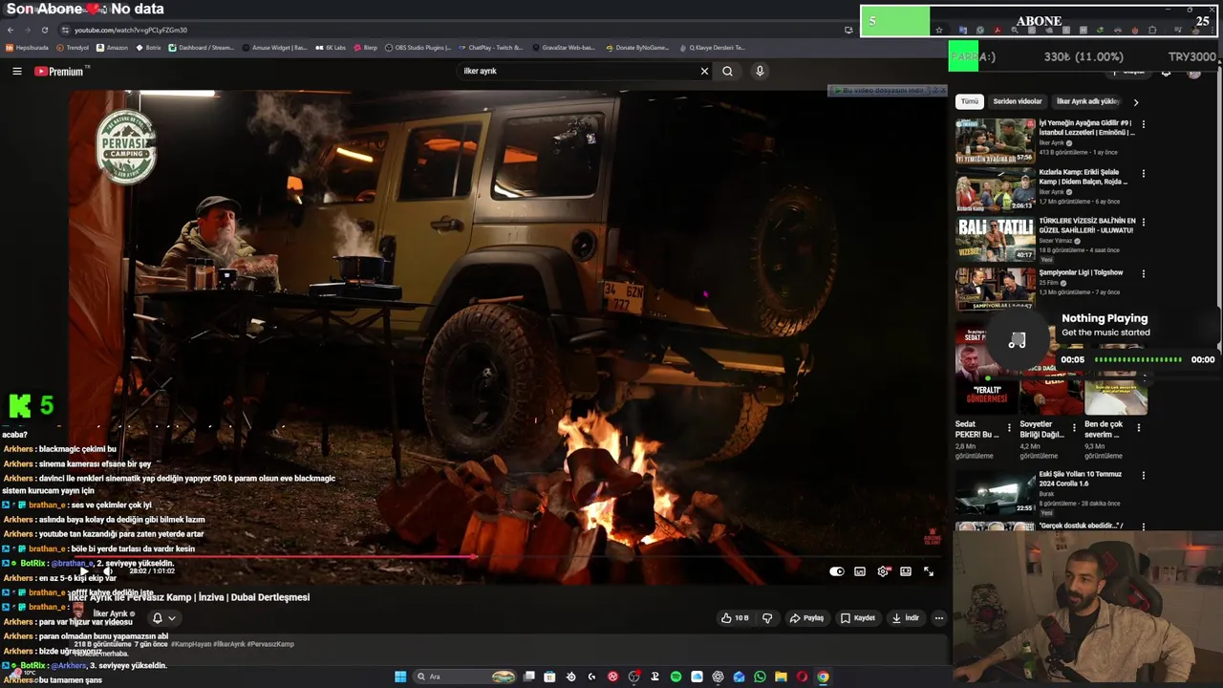Open the Eski Şile Yolları Corolla video

[996, 493]
